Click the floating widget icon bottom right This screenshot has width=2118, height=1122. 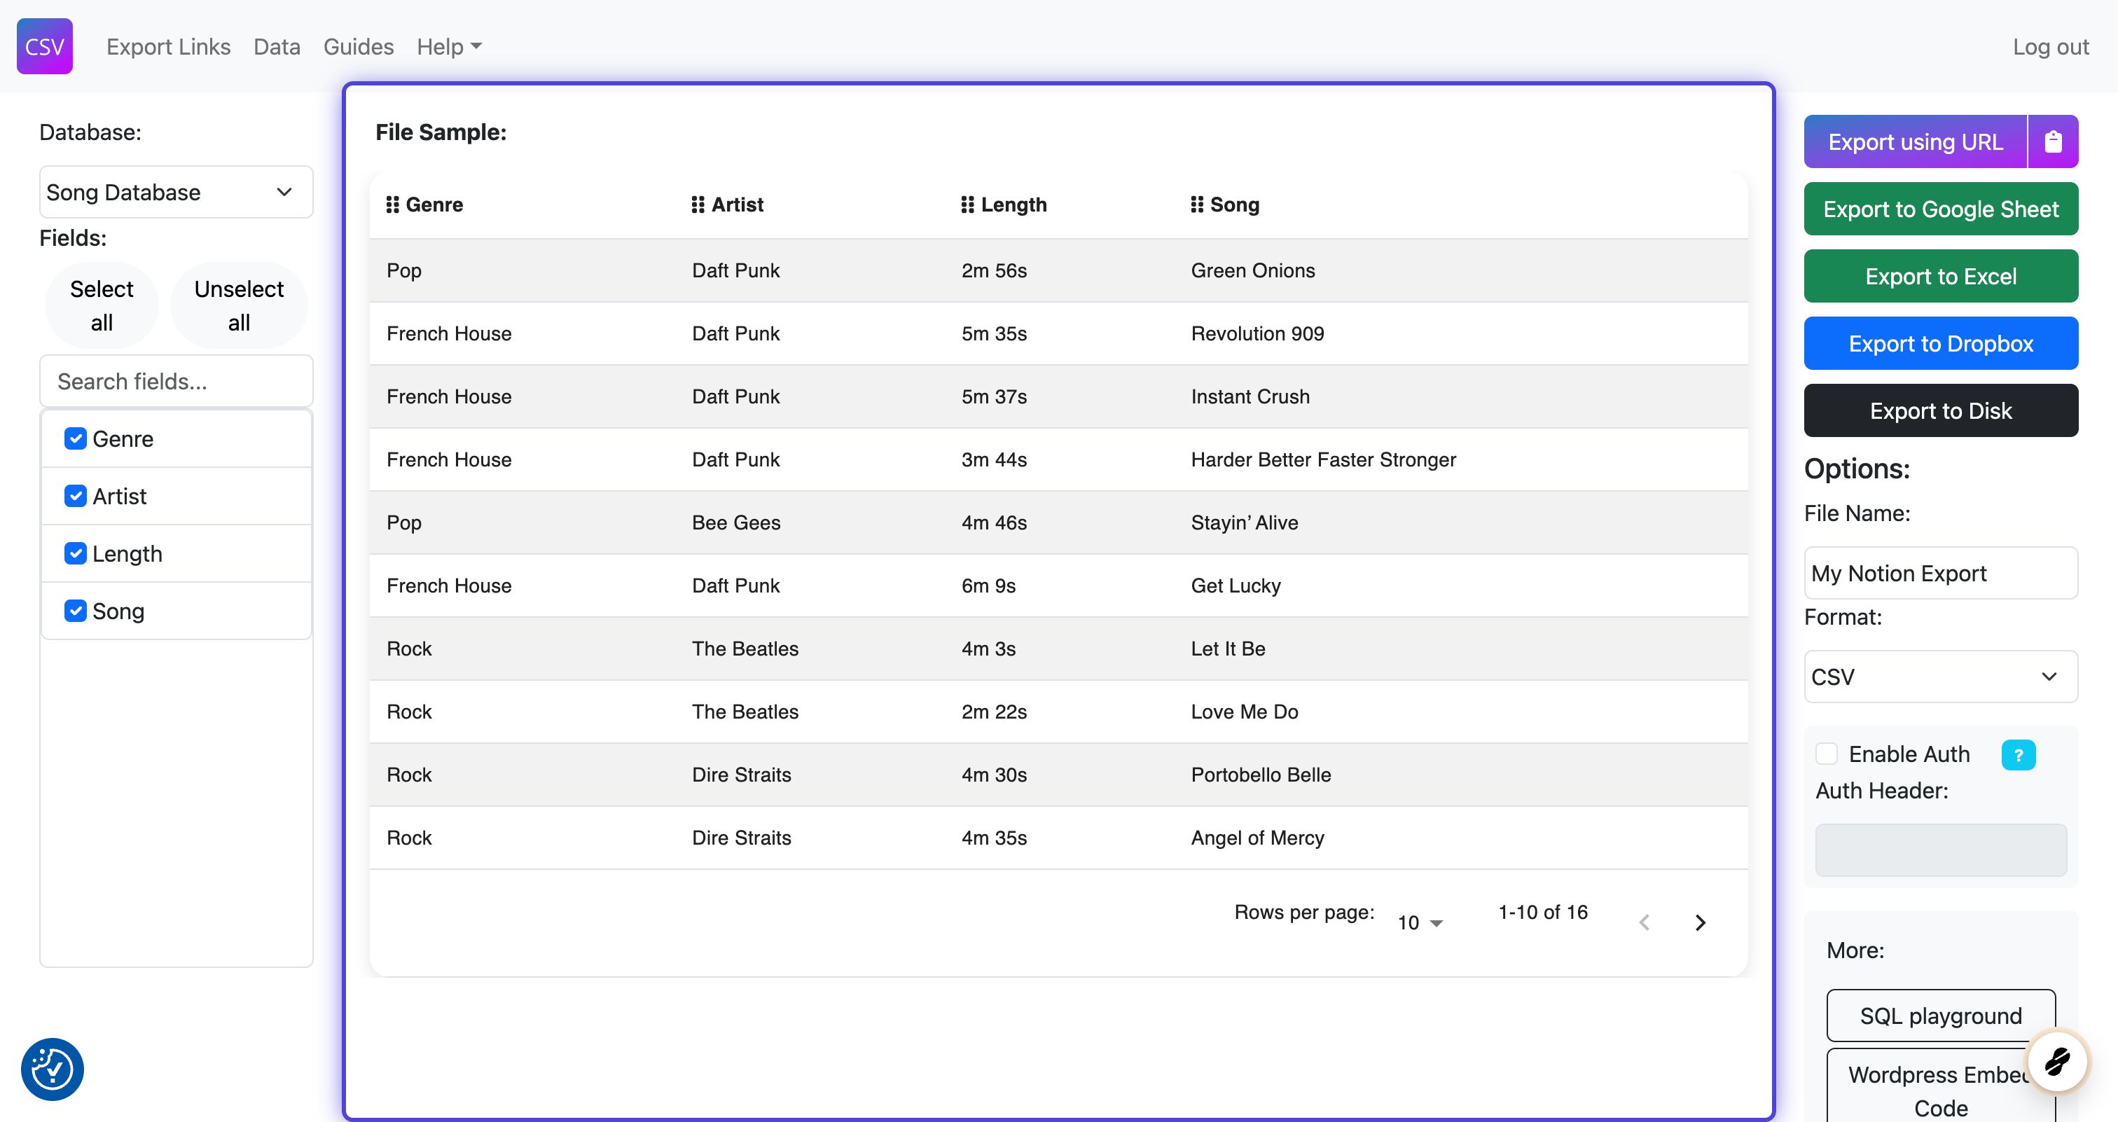(x=2057, y=1060)
